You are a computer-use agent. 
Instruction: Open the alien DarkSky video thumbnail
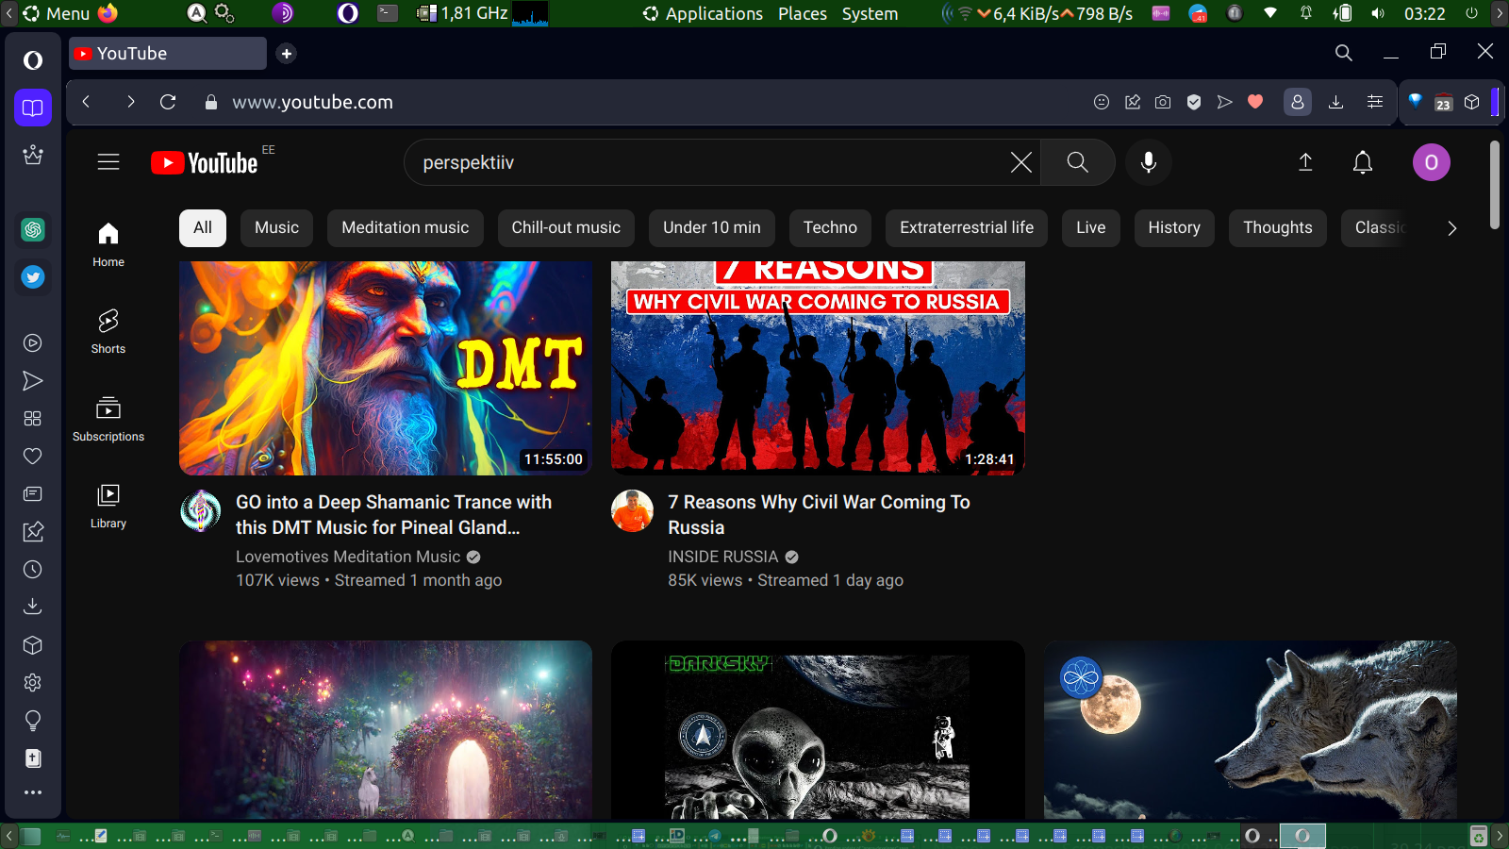[818, 730]
